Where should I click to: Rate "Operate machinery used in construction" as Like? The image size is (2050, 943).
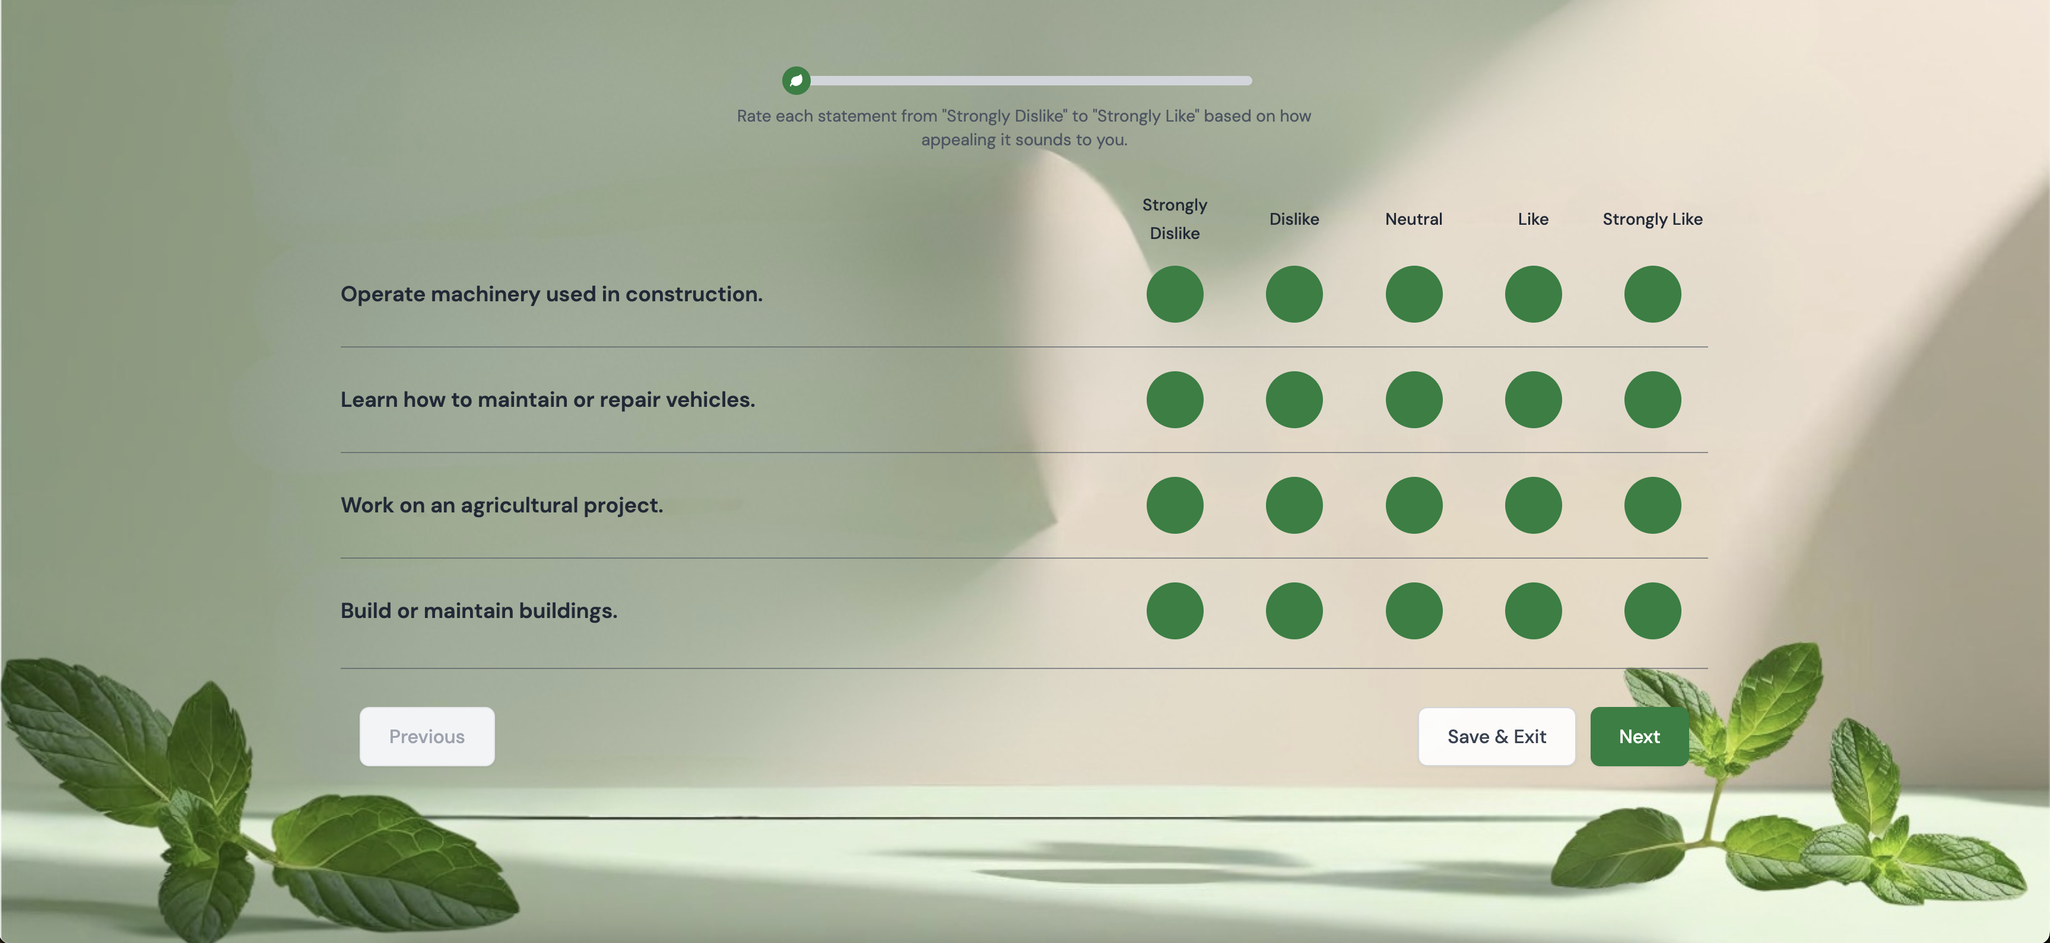click(x=1532, y=294)
